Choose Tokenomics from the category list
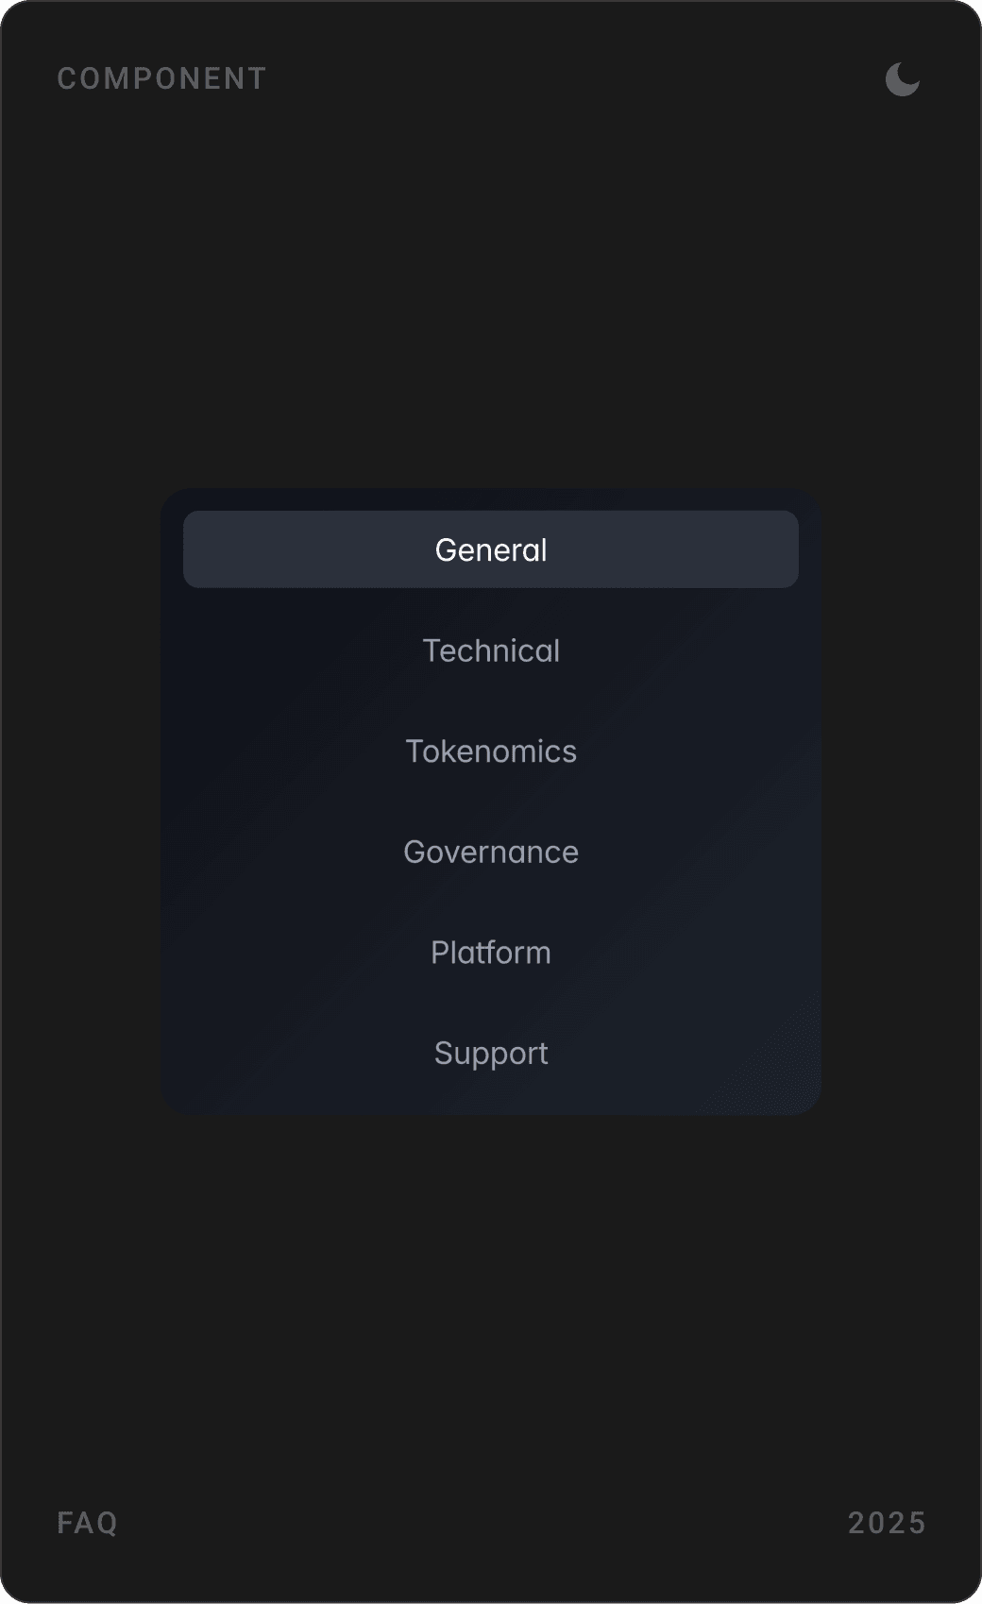The height and width of the screenshot is (1604, 982). tap(490, 751)
